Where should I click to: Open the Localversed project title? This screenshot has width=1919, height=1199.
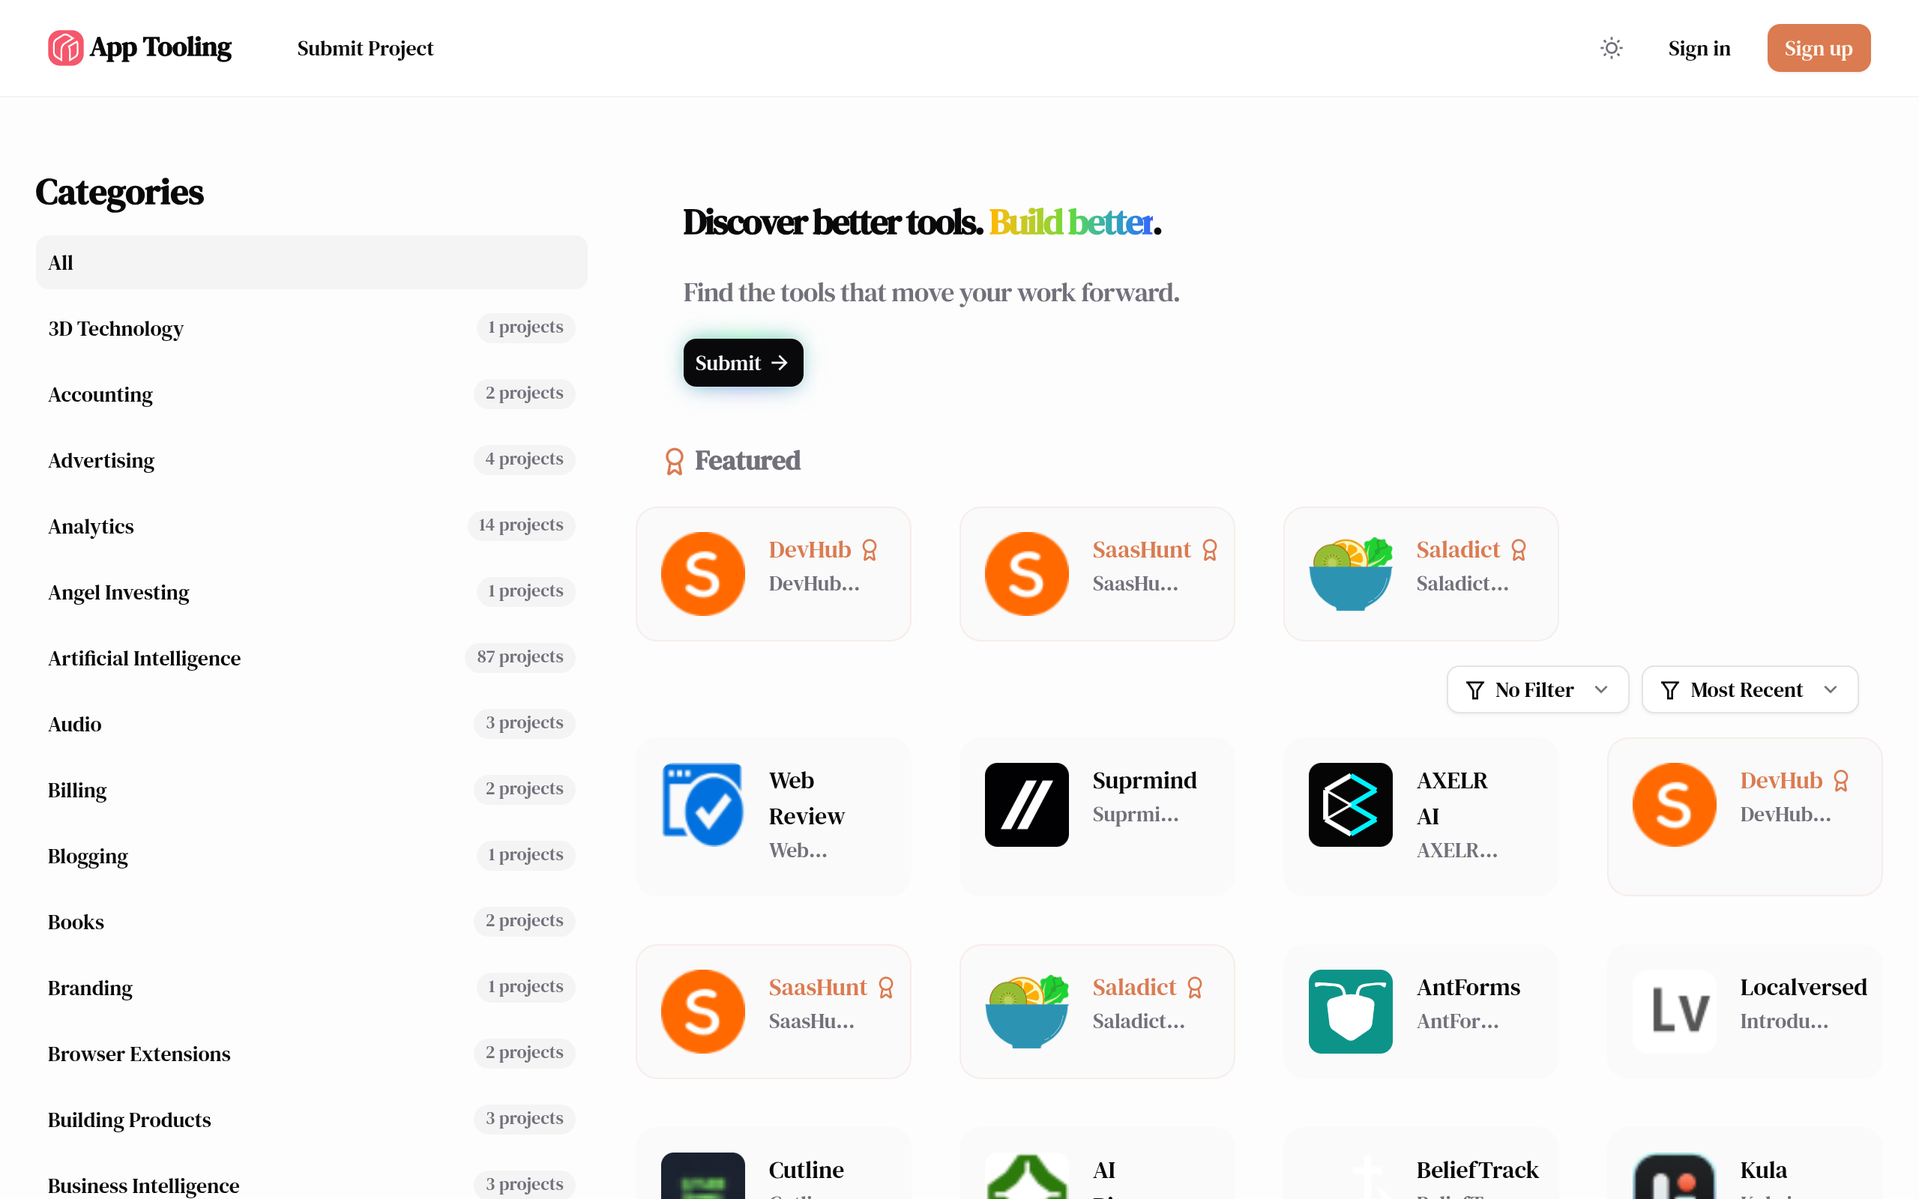[1804, 987]
